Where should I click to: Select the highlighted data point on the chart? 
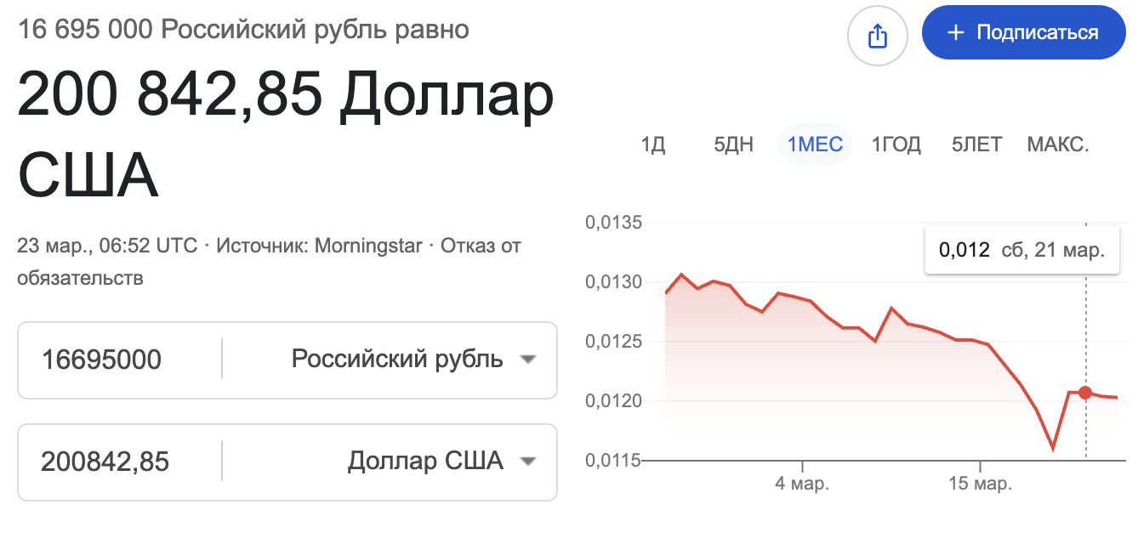(x=1084, y=393)
